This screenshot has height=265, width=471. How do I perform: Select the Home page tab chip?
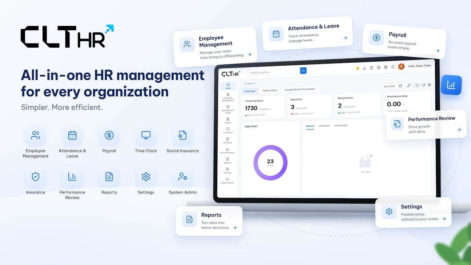[250, 83]
